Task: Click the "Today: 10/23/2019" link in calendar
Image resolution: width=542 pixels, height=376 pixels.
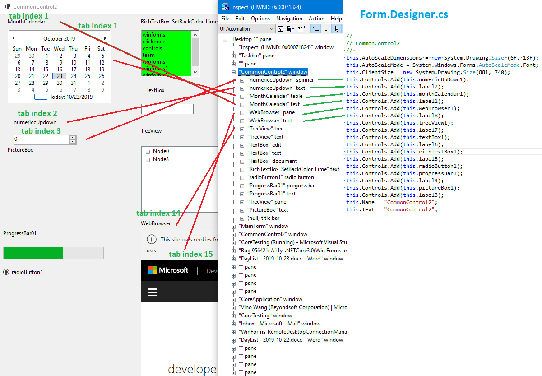Action: [x=71, y=97]
